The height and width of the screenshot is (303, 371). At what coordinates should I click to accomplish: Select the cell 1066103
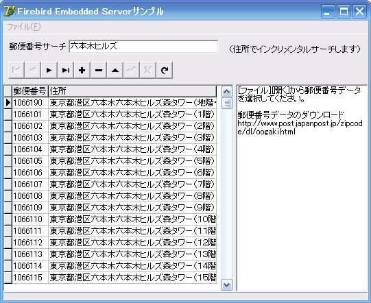pyautogui.click(x=30, y=138)
